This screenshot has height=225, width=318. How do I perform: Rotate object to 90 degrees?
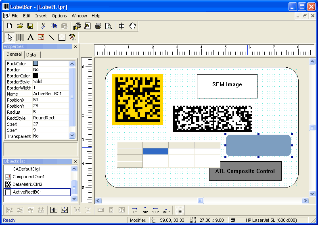[145, 210]
